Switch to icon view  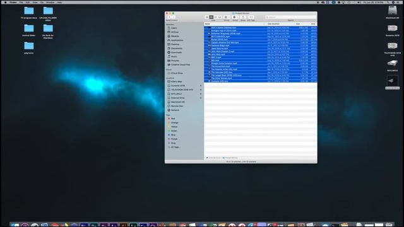tap(207, 17)
